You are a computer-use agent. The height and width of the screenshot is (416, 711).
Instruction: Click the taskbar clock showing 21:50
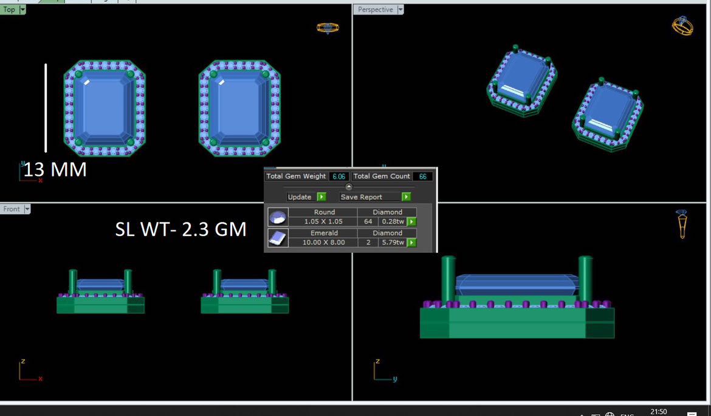pos(658,412)
